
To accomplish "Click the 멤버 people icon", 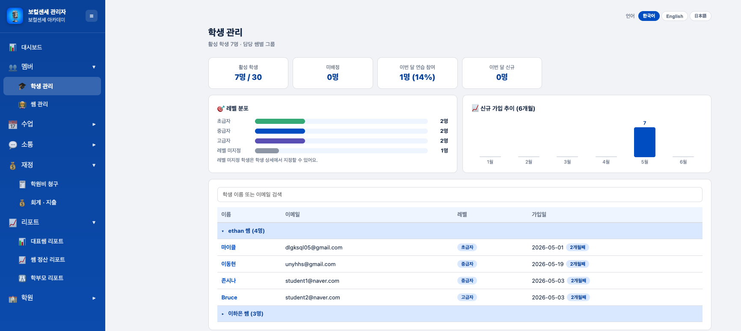I will pos(13,67).
